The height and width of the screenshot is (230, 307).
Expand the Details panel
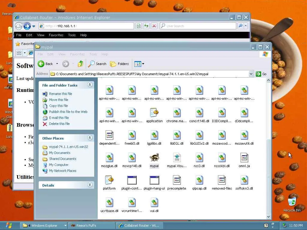pyautogui.click(x=90, y=184)
